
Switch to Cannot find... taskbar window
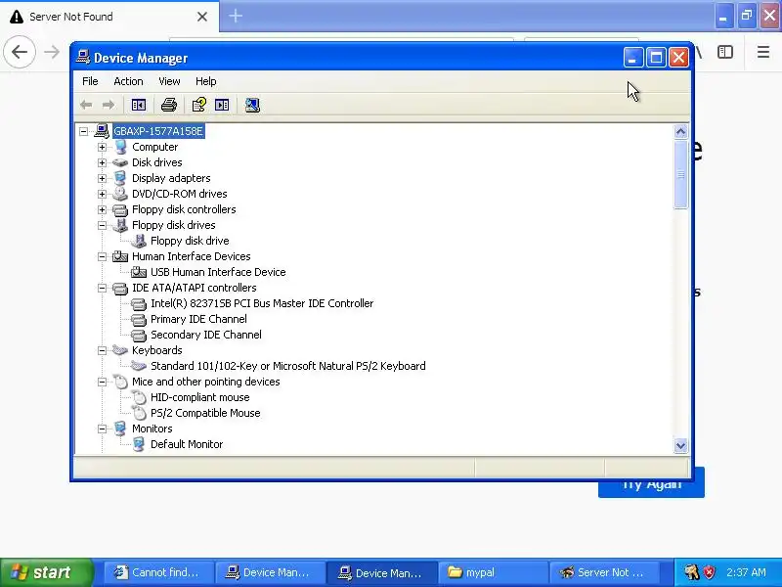pyautogui.click(x=158, y=572)
